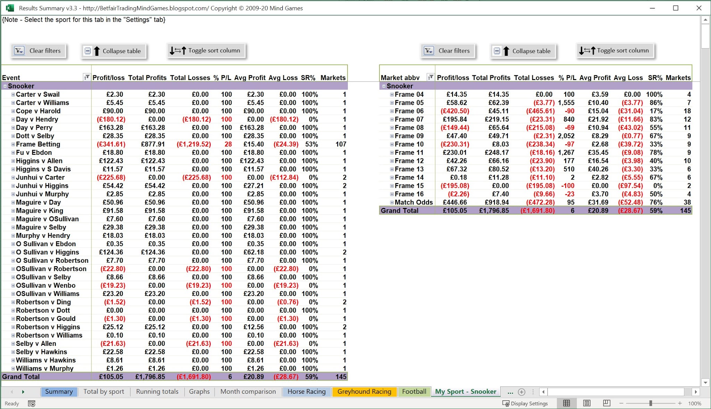This screenshot has height=409, width=711.
Task: Open the filter icon on the Market abbv header
Action: pyautogui.click(x=430, y=77)
